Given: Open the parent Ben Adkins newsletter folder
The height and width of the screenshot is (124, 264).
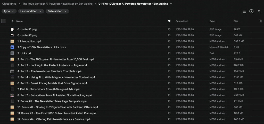Looking at the screenshot, I should coord(57,4).
